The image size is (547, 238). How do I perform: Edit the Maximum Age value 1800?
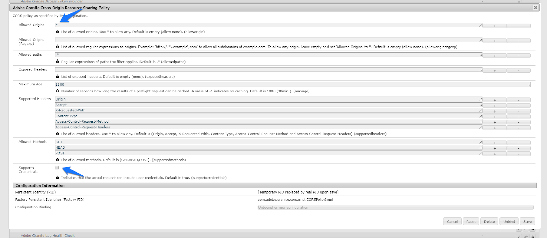pos(293,84)
